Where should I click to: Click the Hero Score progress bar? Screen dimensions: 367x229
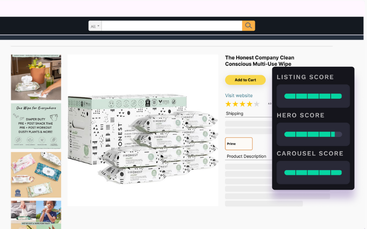pyautogui.click(x=313, y=134)
